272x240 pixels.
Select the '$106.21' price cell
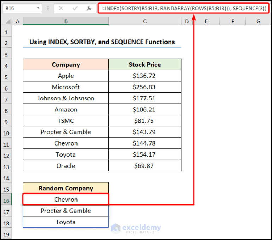click(145, 110)
